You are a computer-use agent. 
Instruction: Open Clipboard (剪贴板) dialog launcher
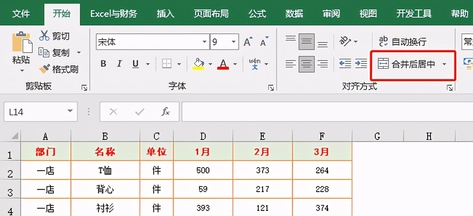(x=84, y=88)
